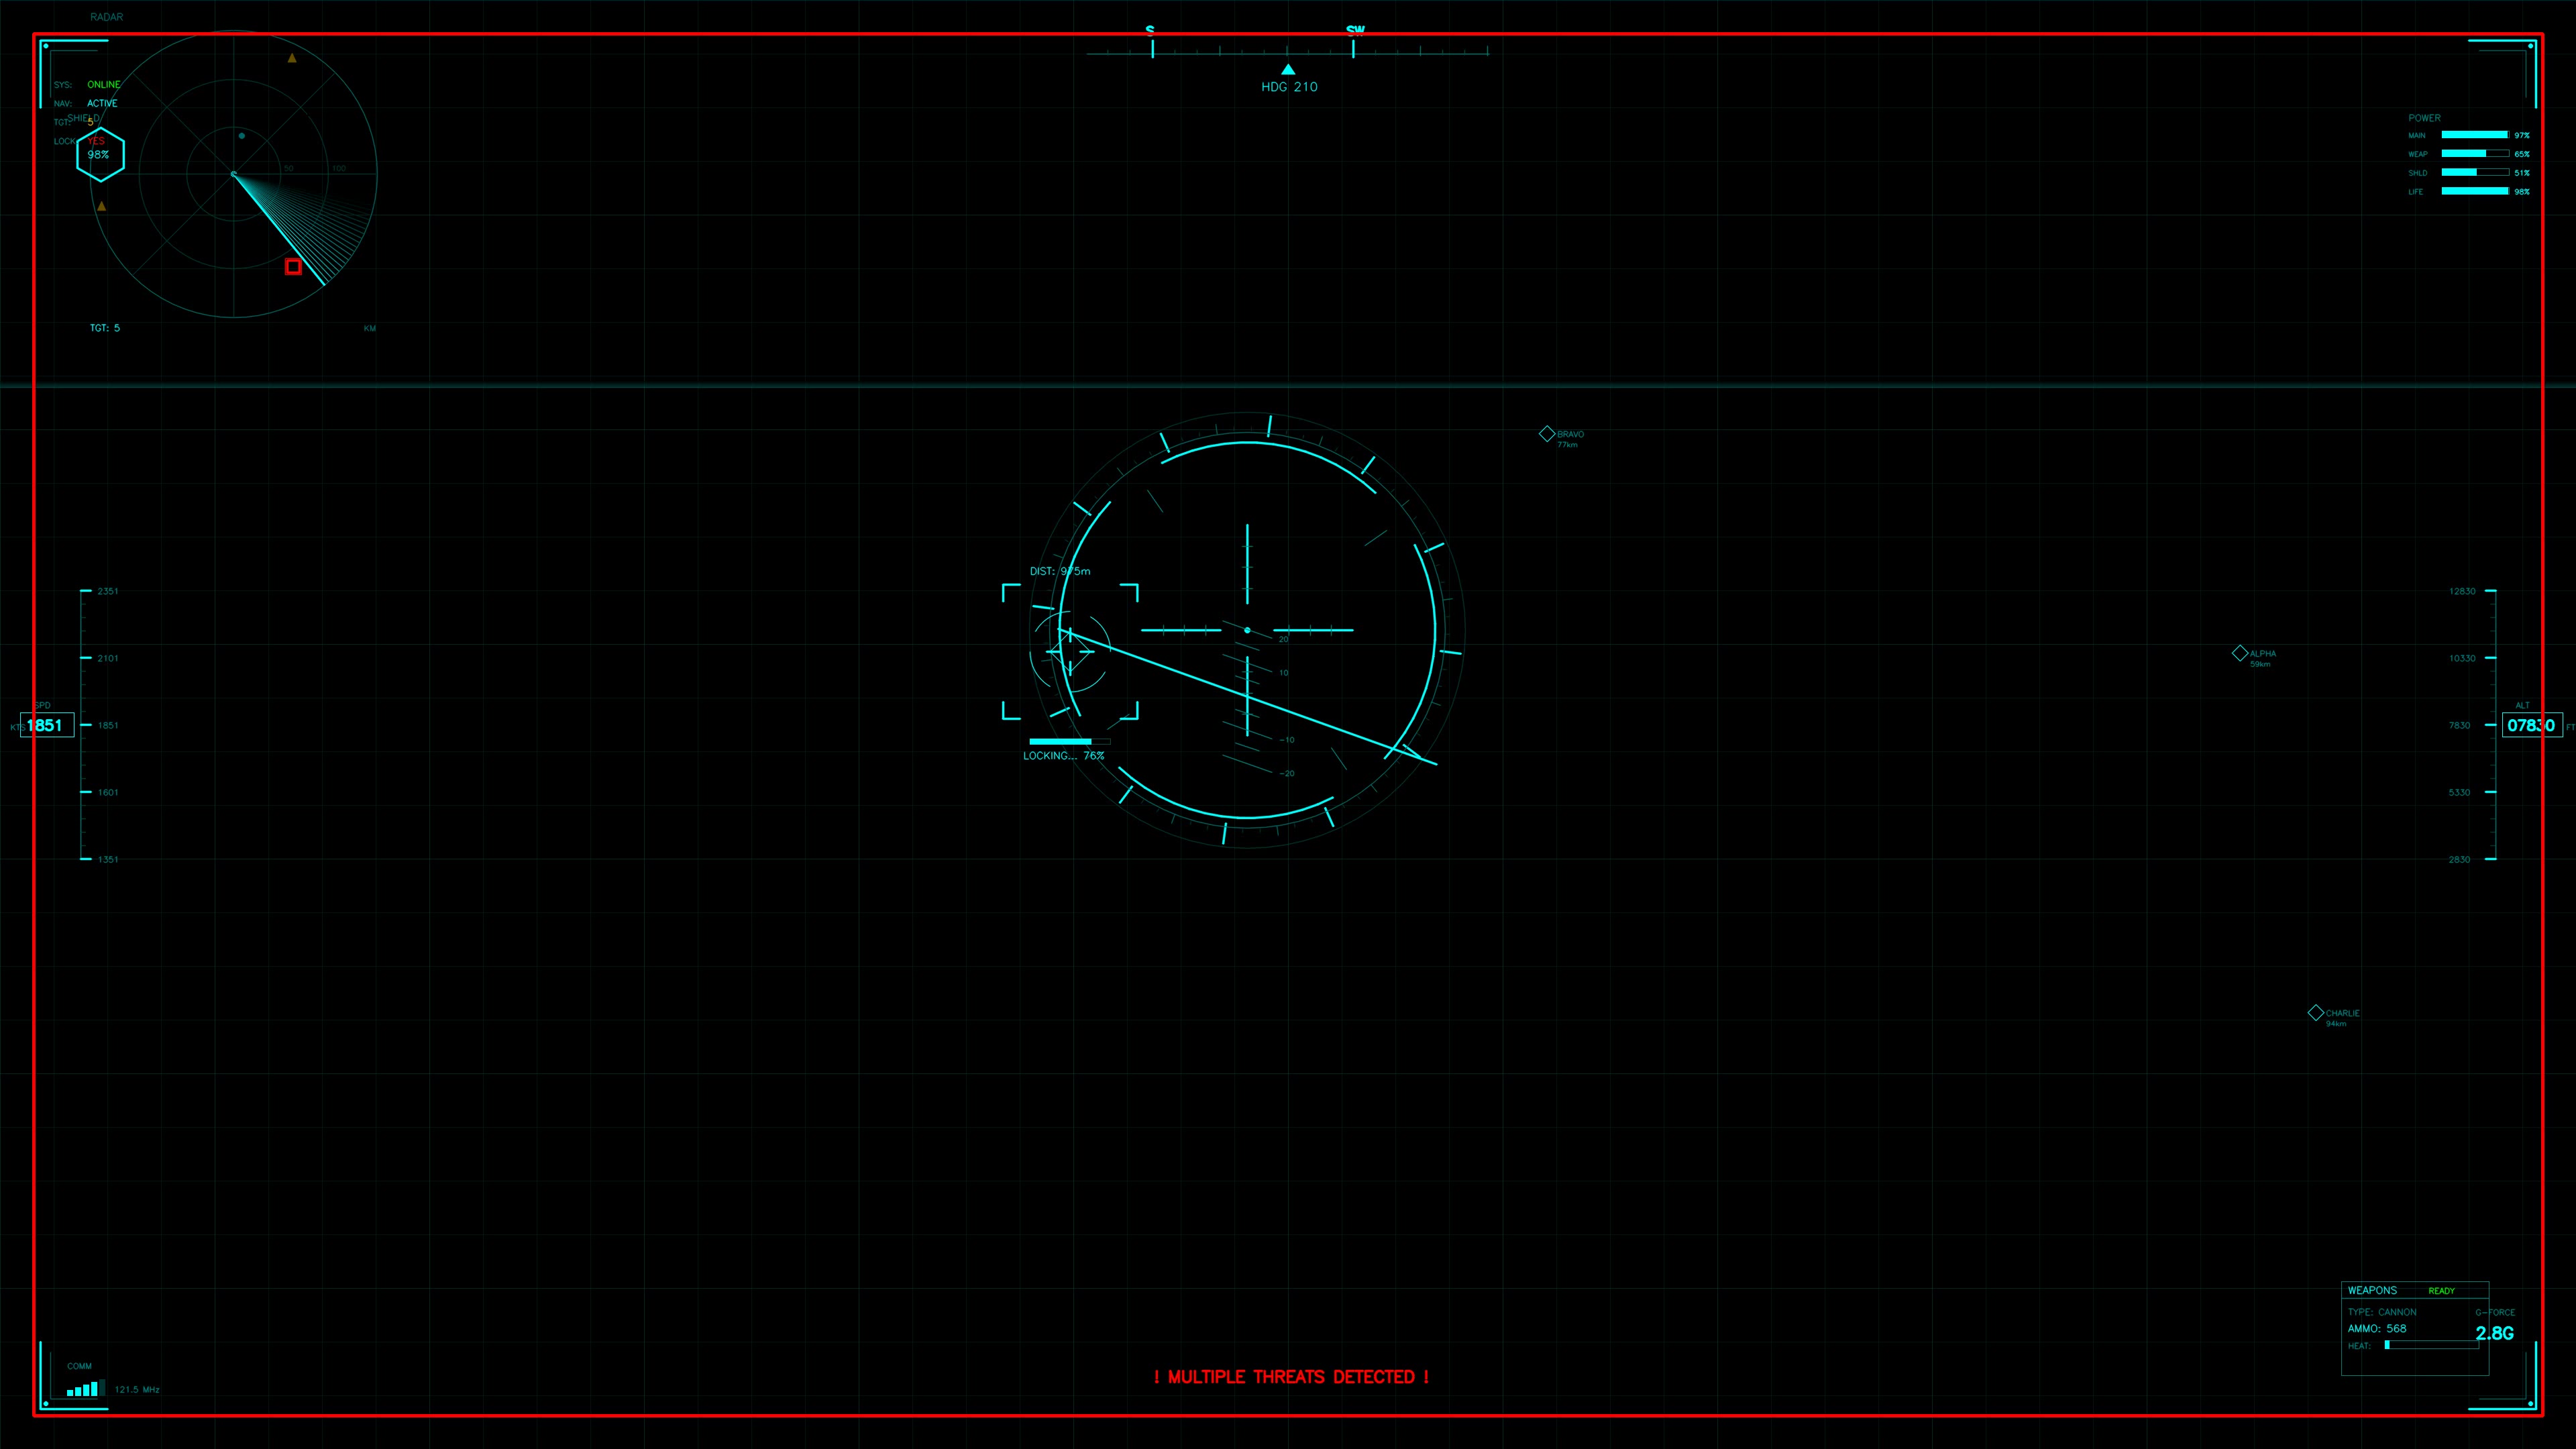Switch to the RADAR panel
Image resolution: width=2576 pixels, height=1449 pixels.
click(106, 16)
